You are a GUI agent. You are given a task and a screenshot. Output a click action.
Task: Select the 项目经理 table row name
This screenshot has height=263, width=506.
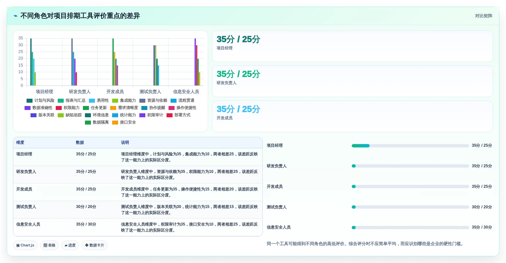click(24, 154)
